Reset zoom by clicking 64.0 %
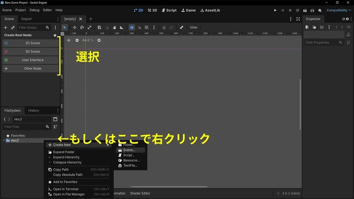Screen dimensions: 354x199 coord(88,40)
